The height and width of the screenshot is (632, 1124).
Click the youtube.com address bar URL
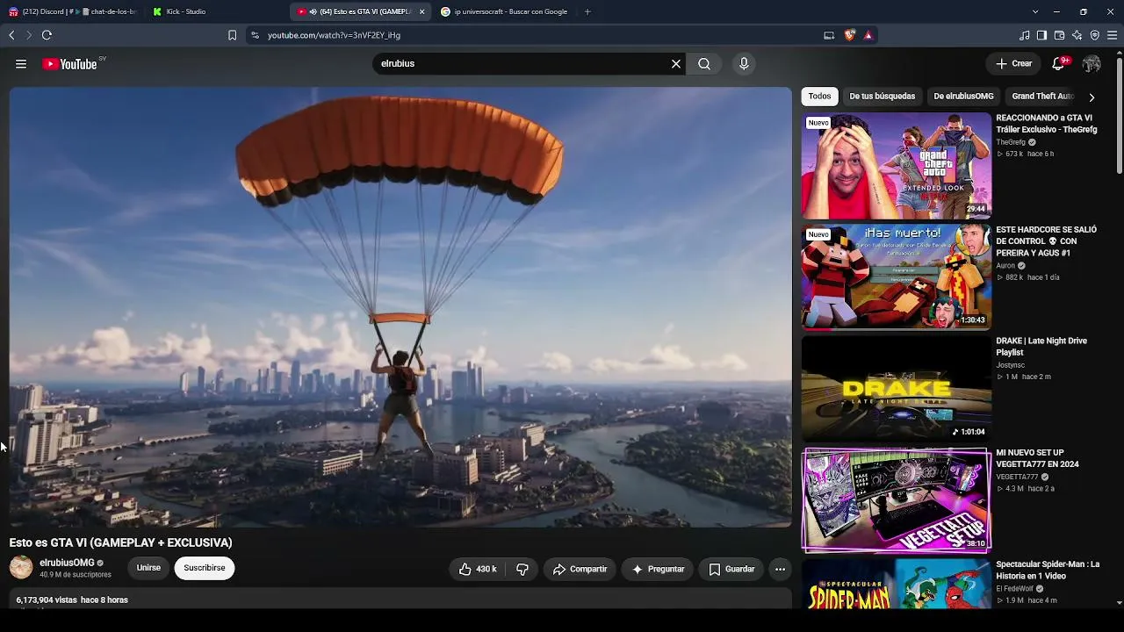point(334,35)
